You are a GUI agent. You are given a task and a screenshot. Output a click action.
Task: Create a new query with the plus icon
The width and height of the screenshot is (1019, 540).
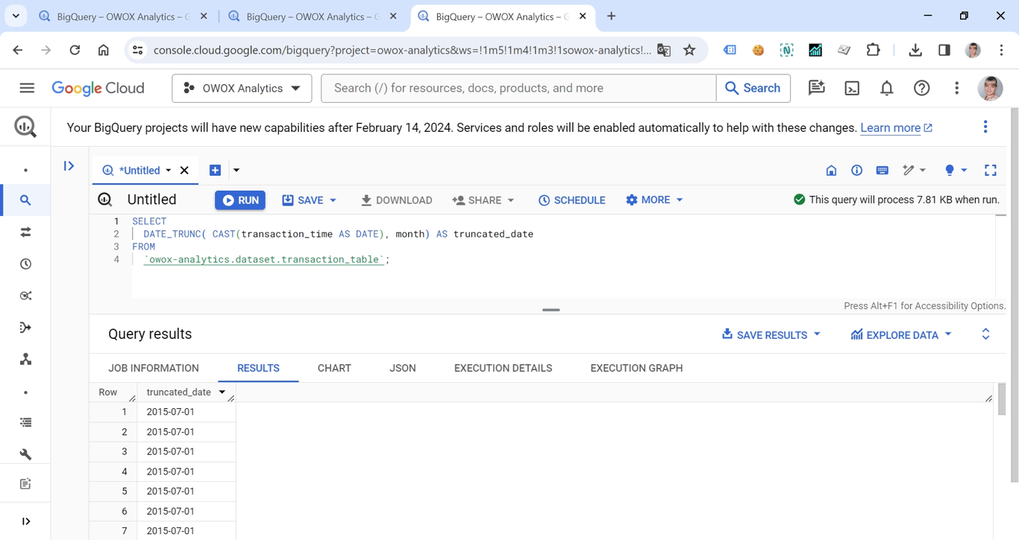point(215,171)
